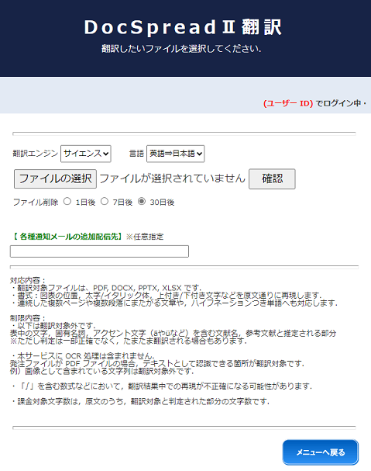371x471 pixels.
Task: Click the 翻訳したいファイルを選択してください subtitle
Action: tap(181, 49)
